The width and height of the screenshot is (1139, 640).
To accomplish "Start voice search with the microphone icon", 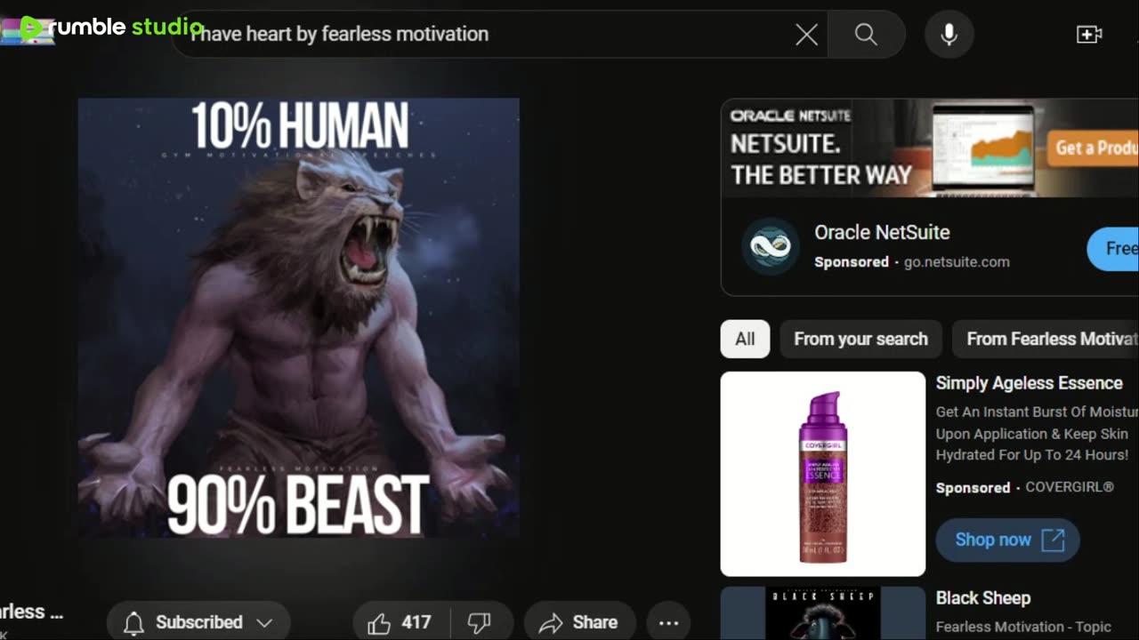I will (949, 35).
